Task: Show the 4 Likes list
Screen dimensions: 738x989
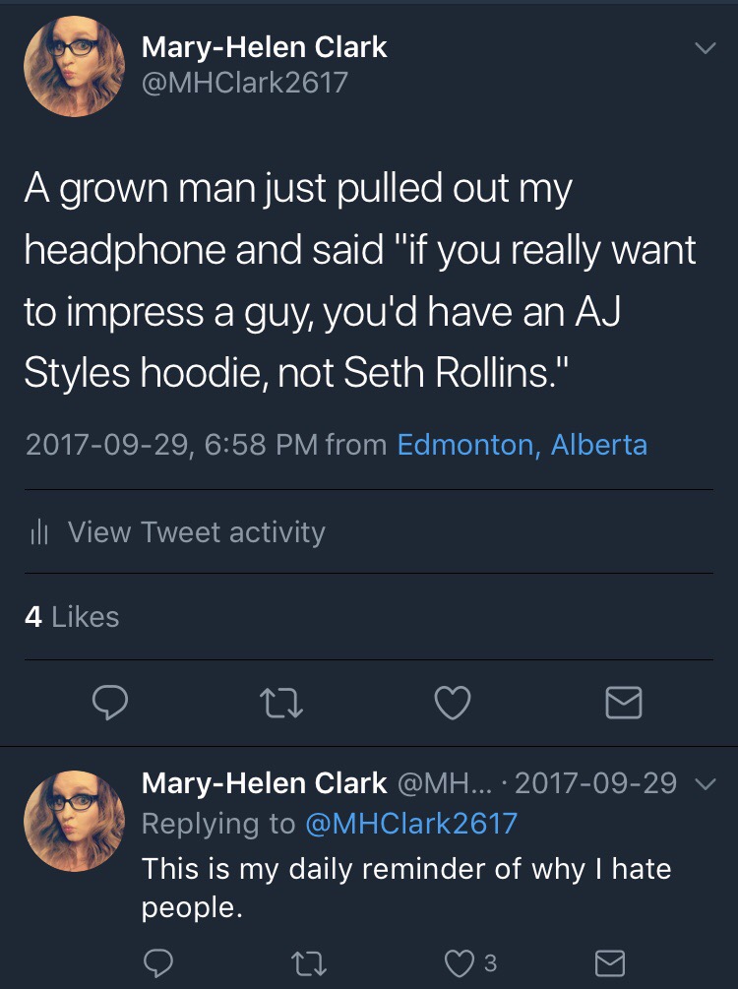Action: pos(72,617)
